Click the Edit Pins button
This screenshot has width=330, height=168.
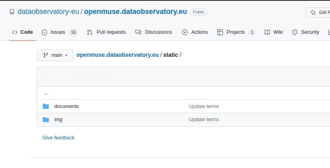pyautogui.click(x=318, y=12)
